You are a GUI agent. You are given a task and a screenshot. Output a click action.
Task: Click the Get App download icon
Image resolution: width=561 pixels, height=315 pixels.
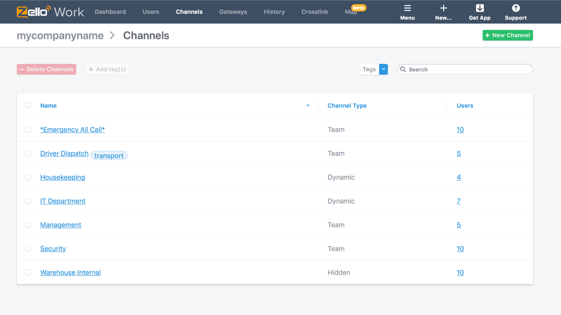coord(479,8)
